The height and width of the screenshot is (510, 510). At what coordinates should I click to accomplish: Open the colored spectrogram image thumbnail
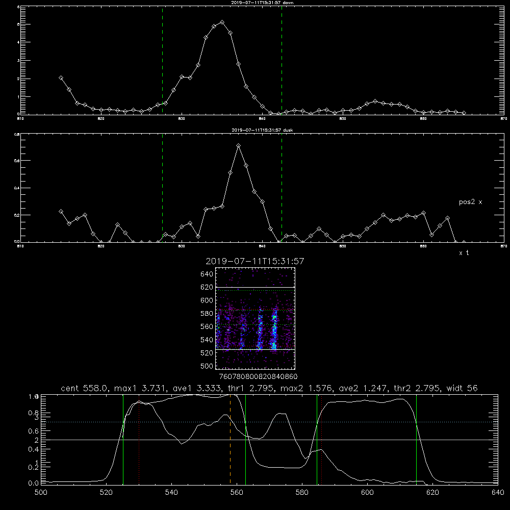click(x=255, y=318)
